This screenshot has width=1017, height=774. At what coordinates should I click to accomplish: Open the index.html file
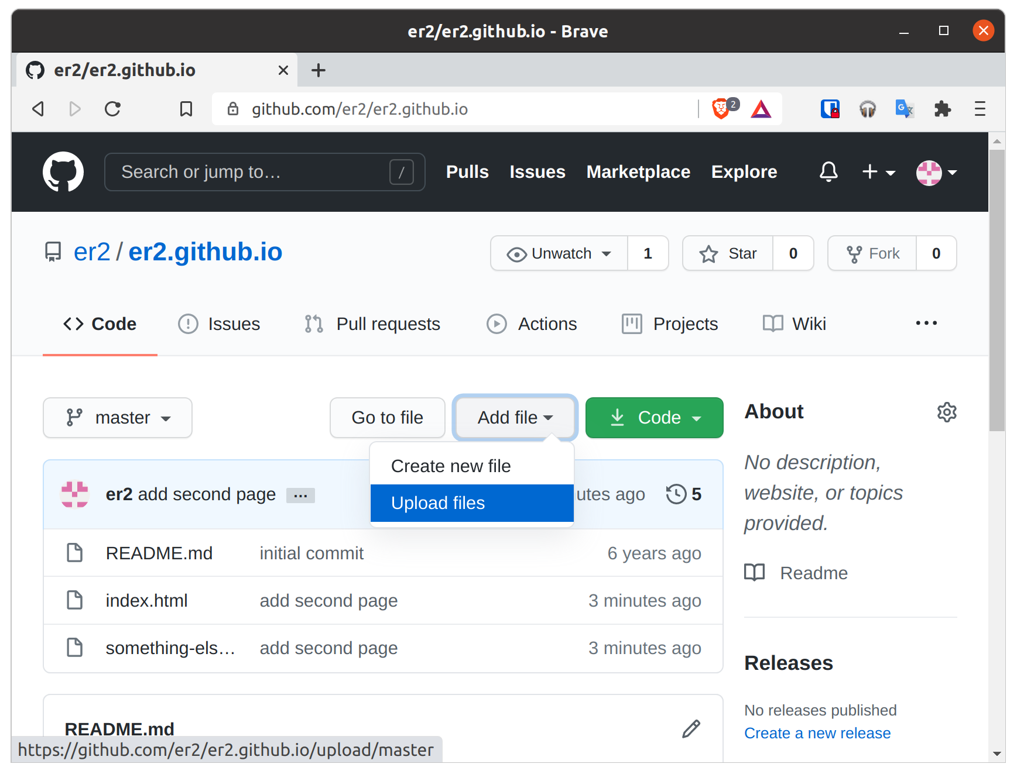(147, 600)
